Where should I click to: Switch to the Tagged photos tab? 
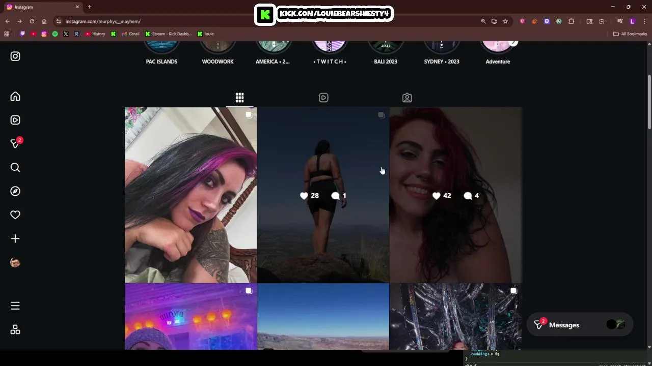(x=407, y=98)
